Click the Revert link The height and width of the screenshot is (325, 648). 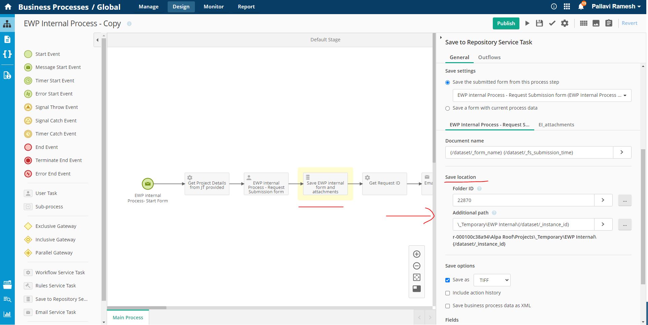point(629,23)
